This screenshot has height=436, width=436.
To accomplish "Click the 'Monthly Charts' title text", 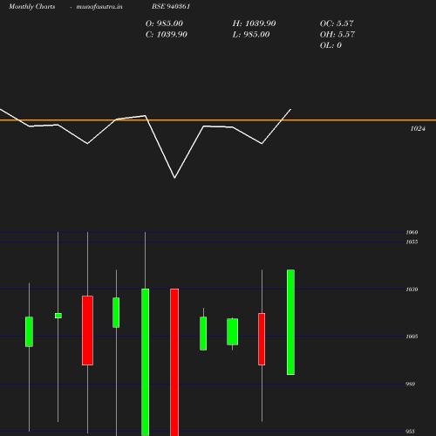I will pyautogui.click(x=31, y=6).
